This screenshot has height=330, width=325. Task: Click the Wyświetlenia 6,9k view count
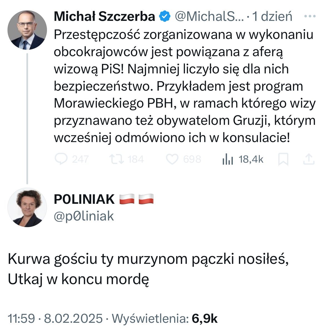(165, 319)
